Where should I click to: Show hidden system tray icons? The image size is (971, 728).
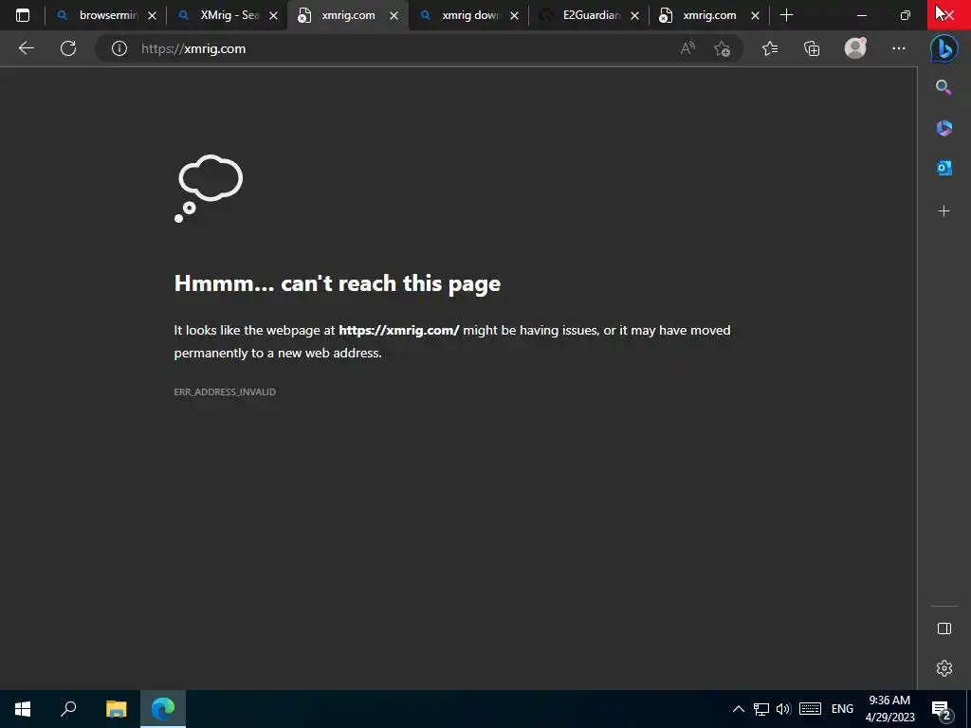tap(738, 709)
